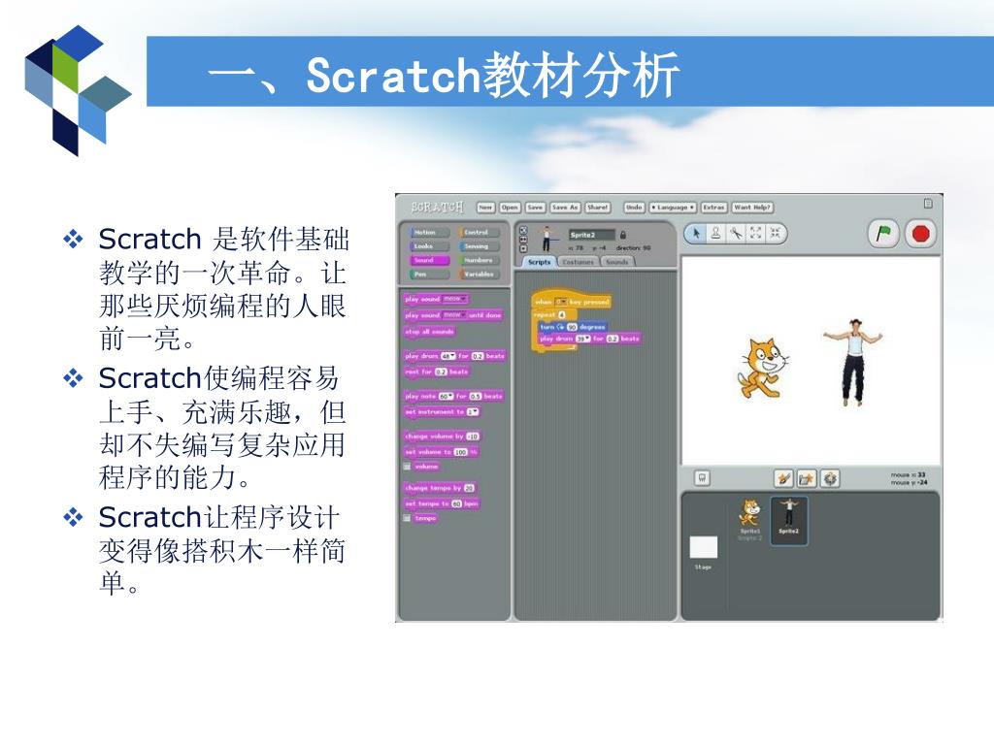Select the don't-rotate style icon
The image size is (994, 745).
(523, 249)
